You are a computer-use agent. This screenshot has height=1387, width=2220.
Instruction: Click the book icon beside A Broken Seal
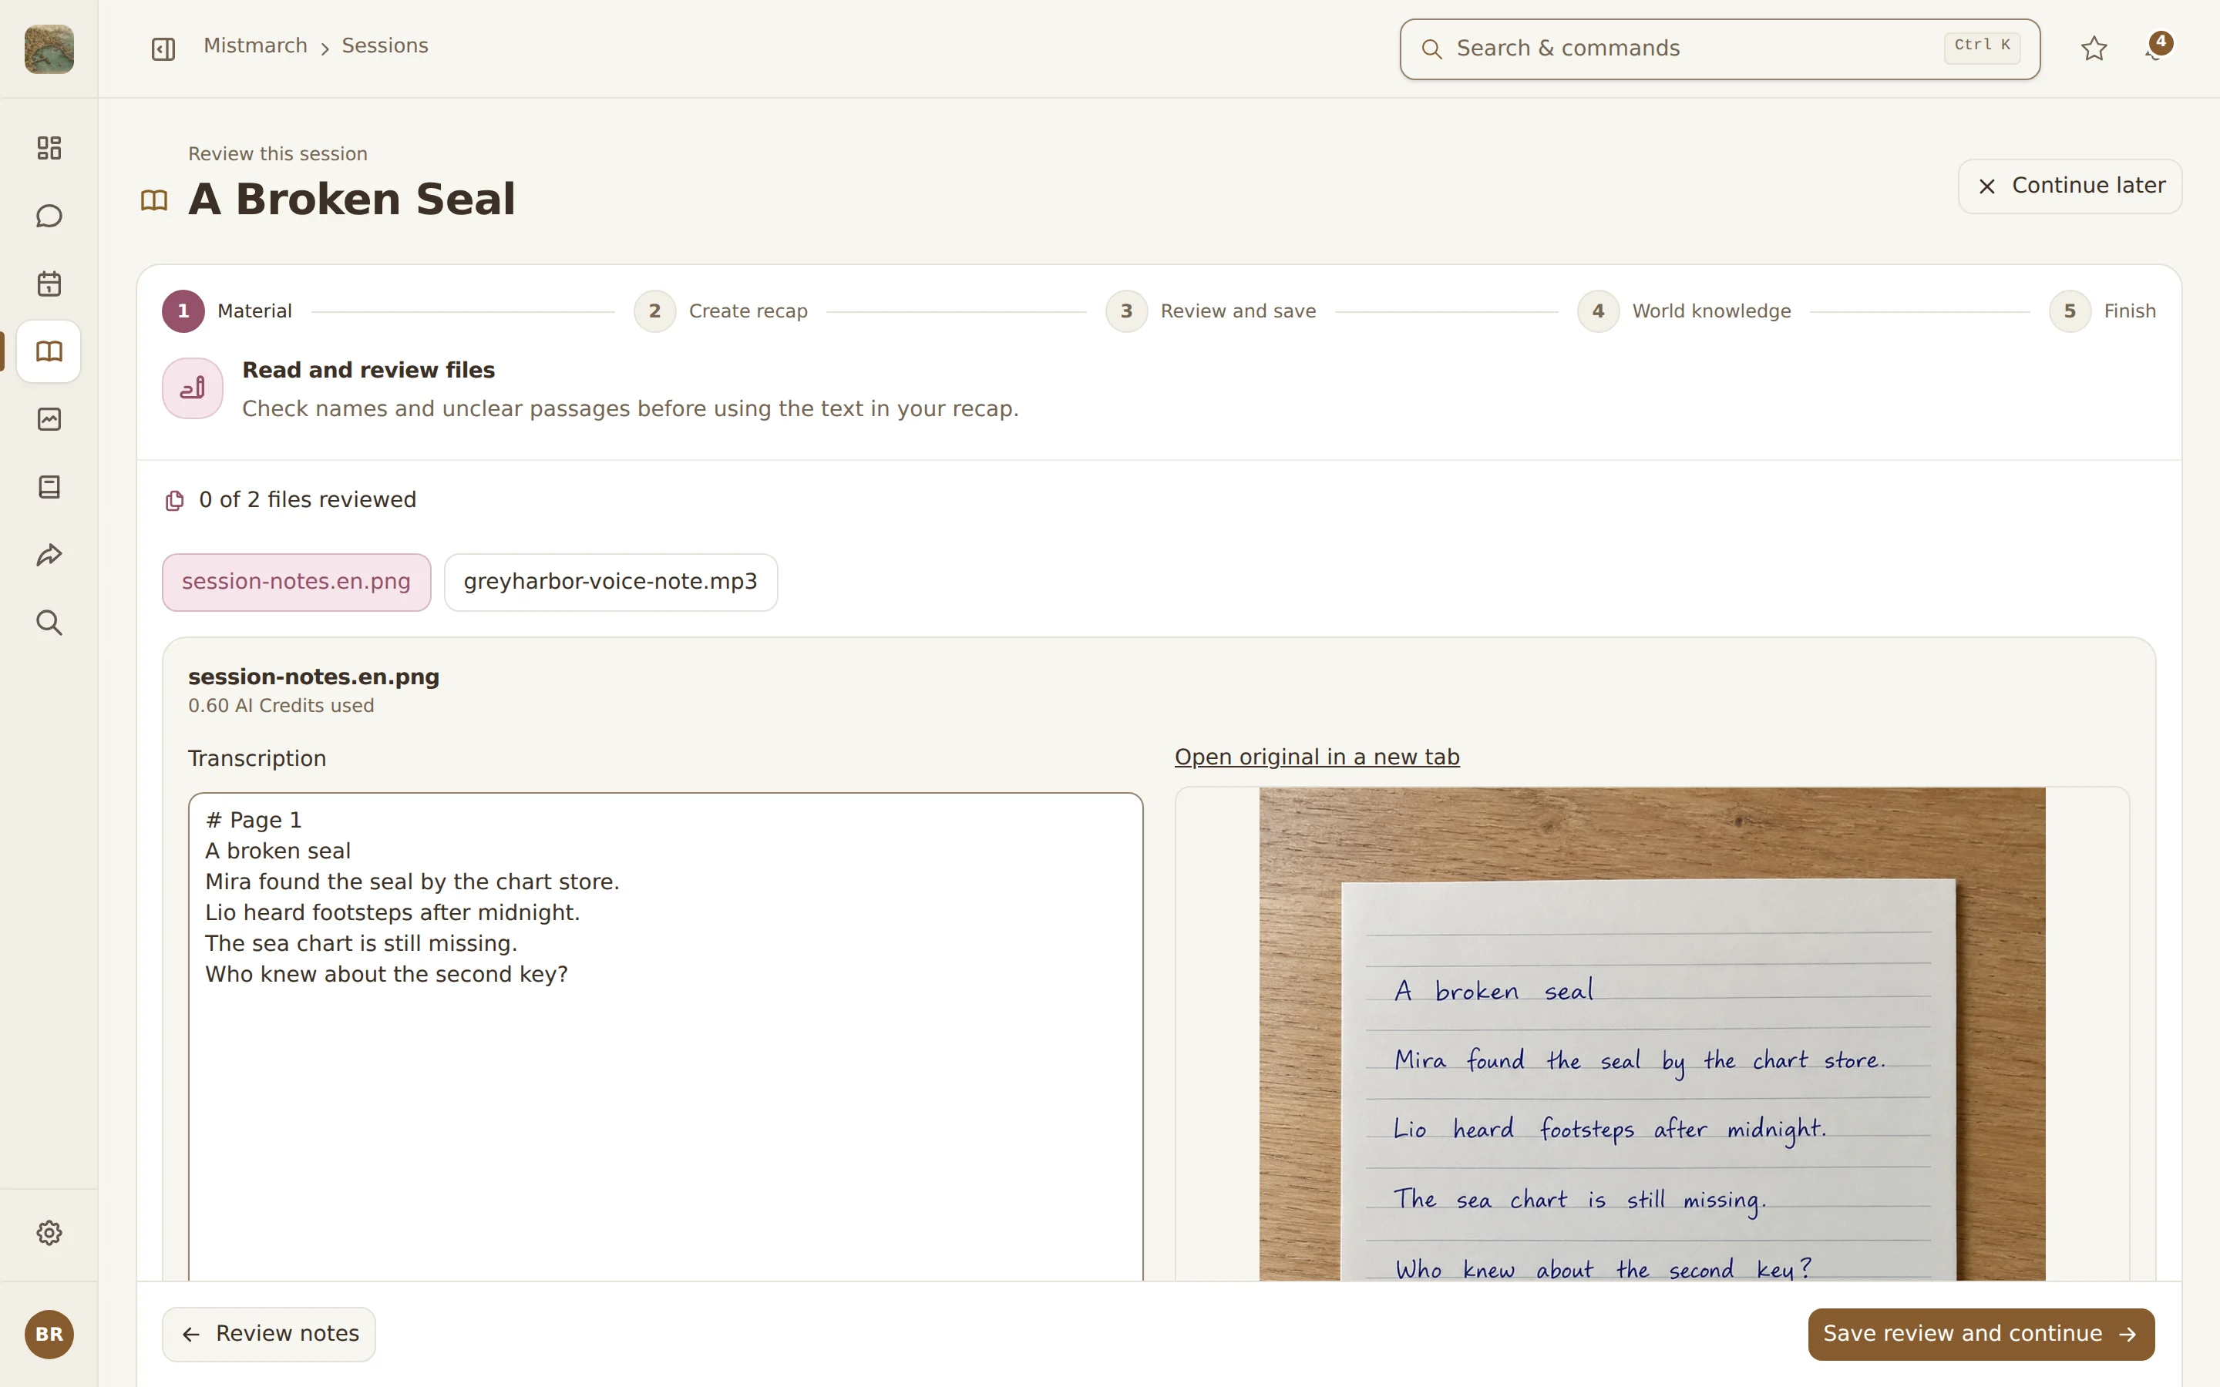tap(154, 200)
